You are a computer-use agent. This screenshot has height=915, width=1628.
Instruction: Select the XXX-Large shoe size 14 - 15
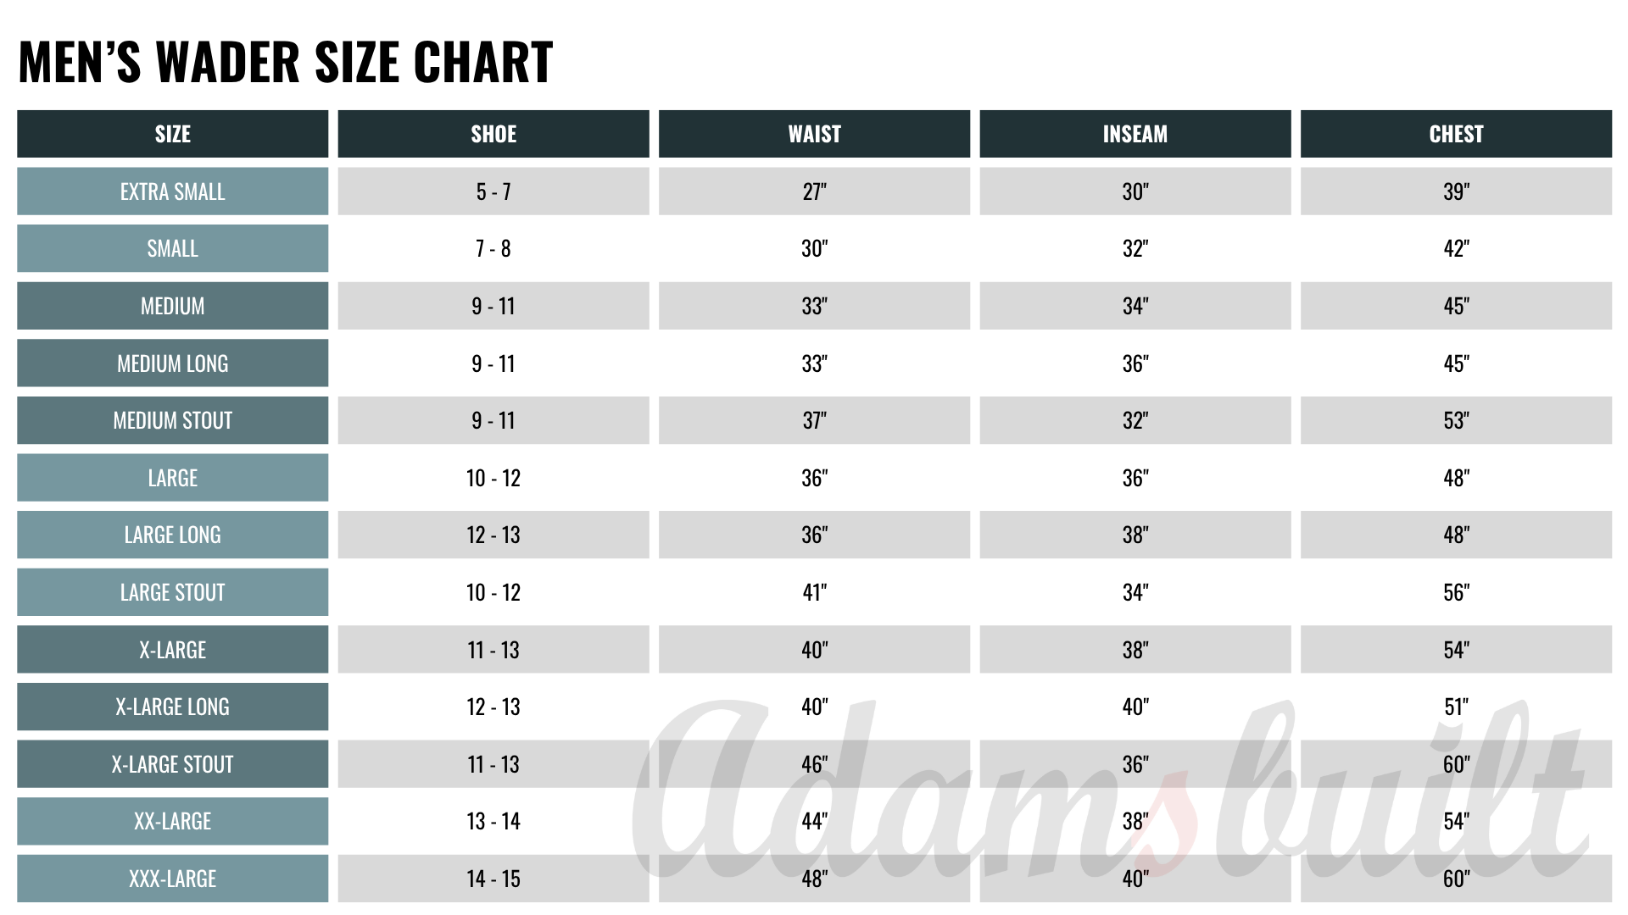pos(493,879)
